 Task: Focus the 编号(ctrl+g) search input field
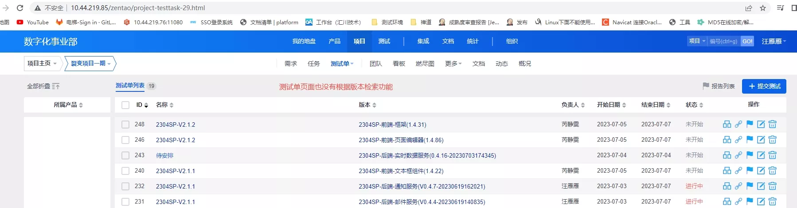point(724,42)
